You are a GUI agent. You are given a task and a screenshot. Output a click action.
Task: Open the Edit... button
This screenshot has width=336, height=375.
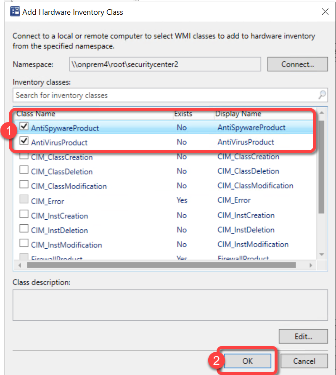303,336
